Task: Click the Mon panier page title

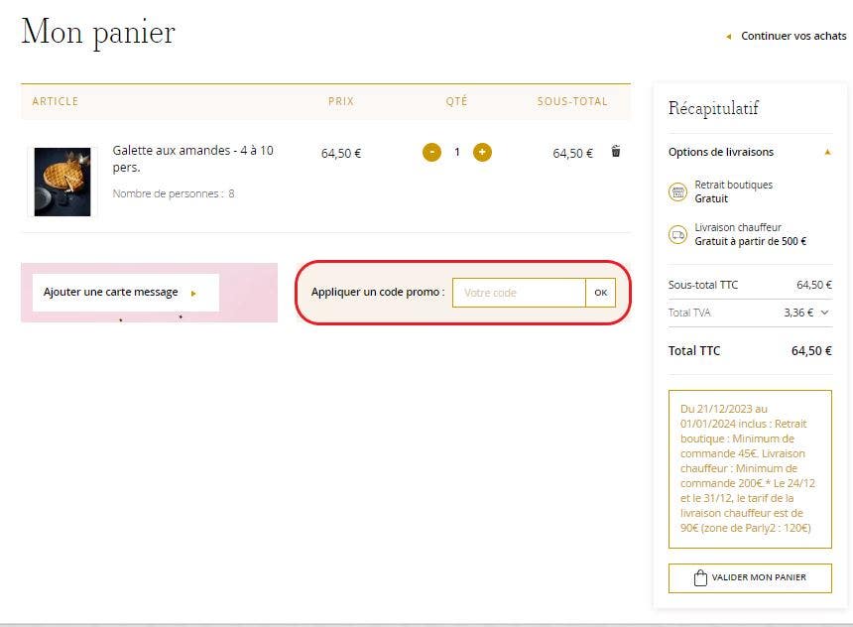Action: click(x=98, y=32)
